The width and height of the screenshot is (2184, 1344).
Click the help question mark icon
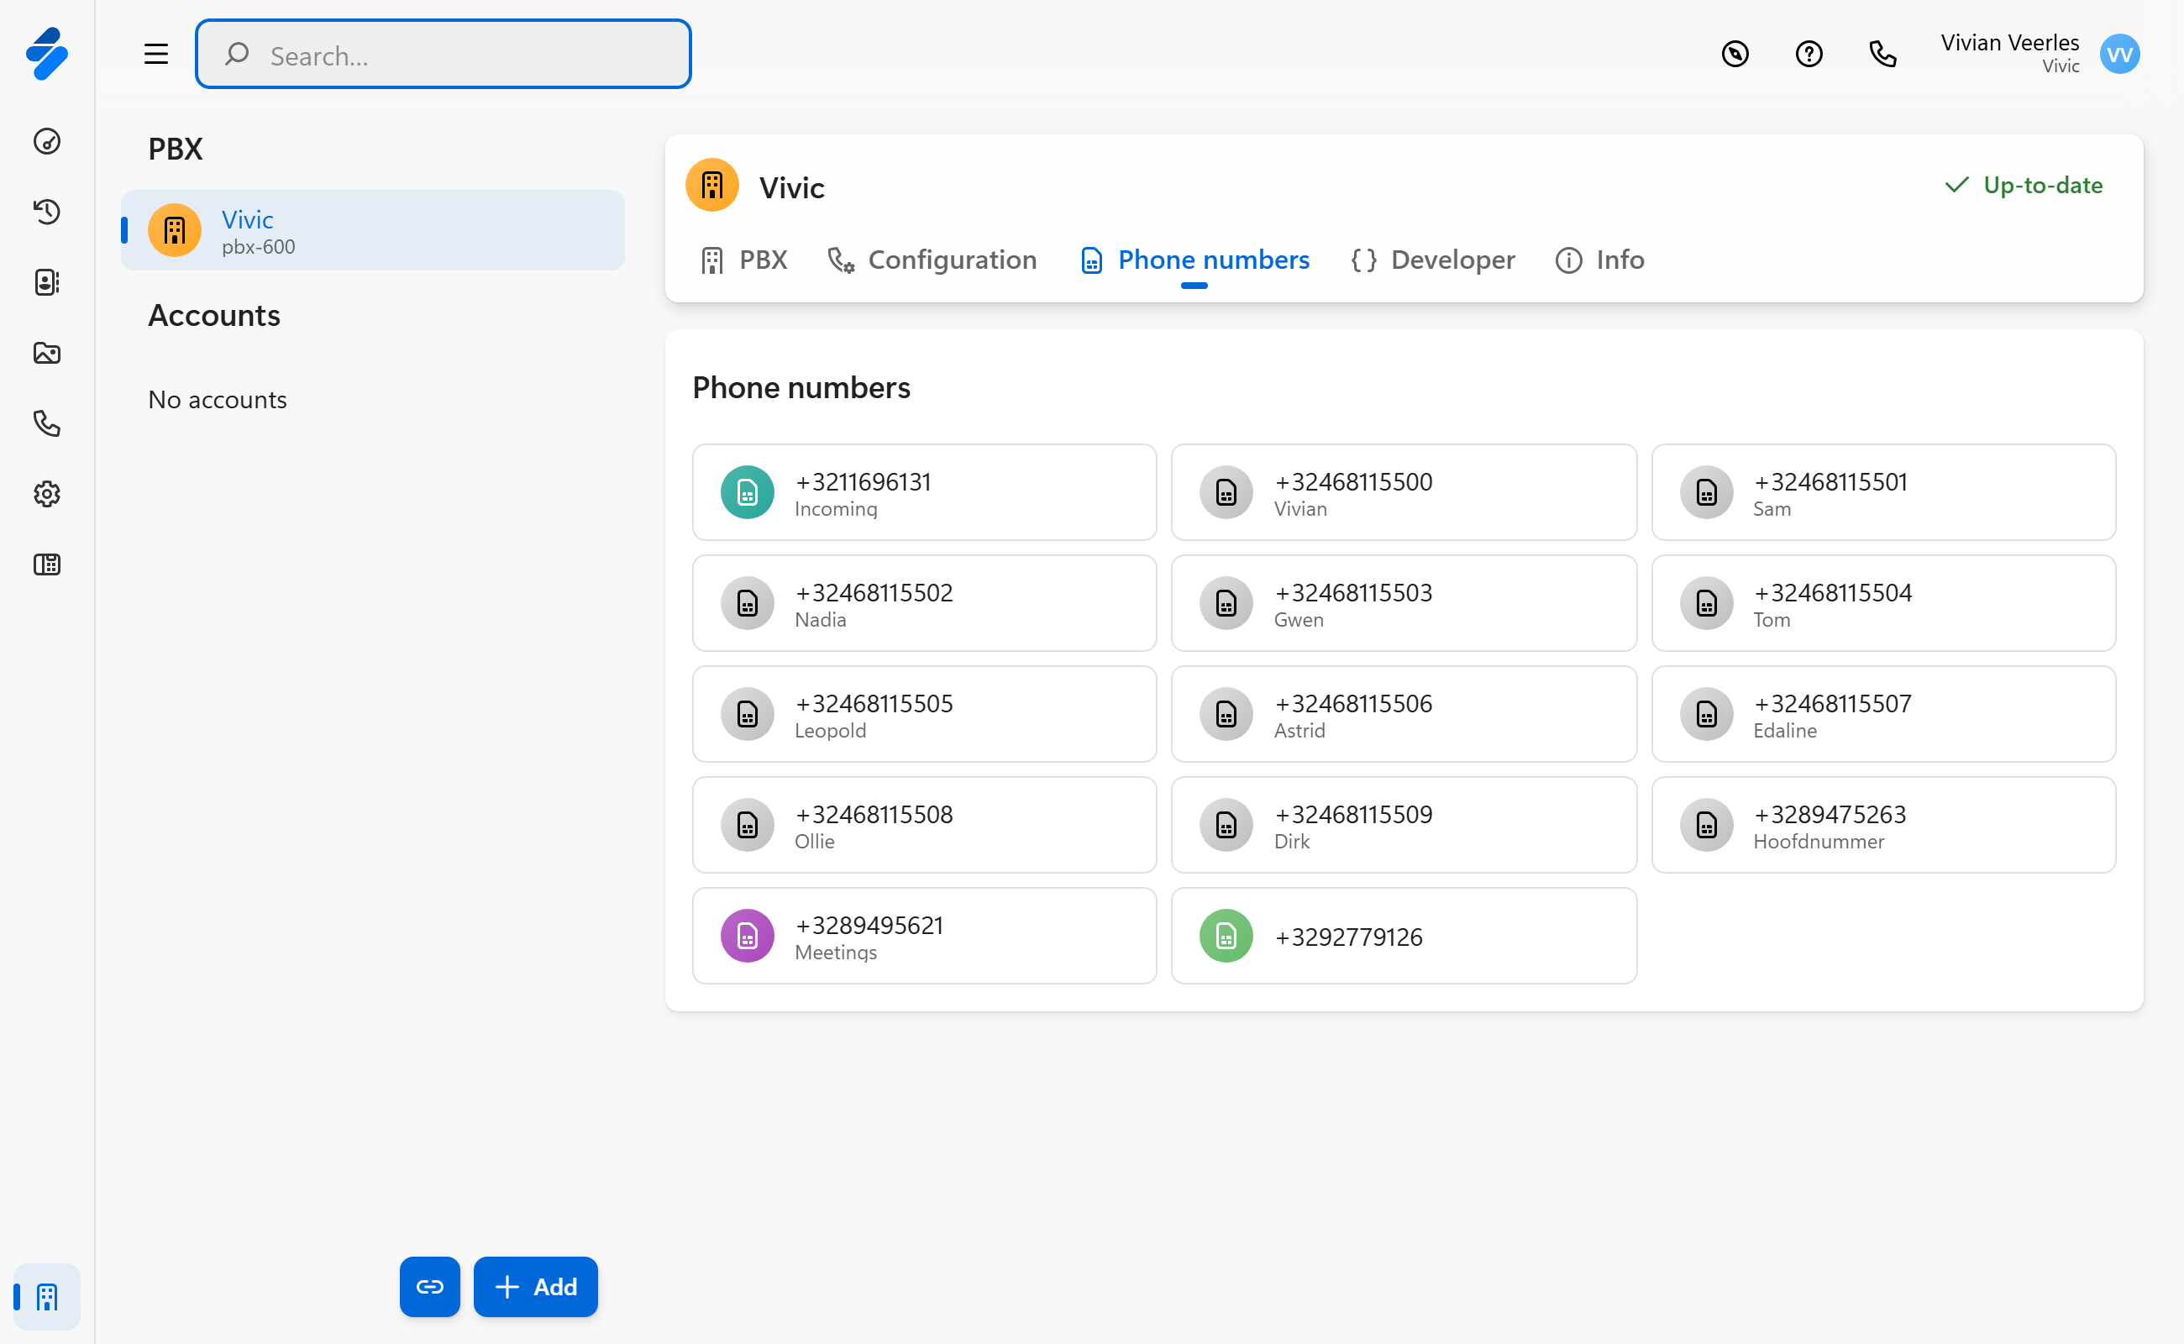click(1808, 55)
